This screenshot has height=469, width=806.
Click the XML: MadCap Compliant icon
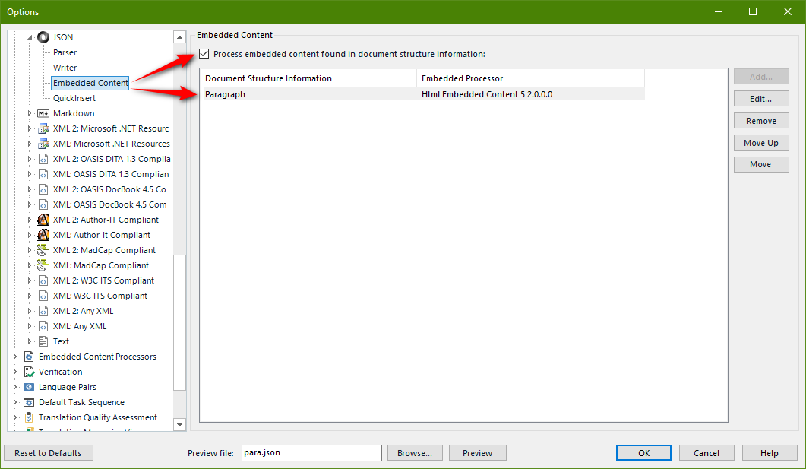44,265
